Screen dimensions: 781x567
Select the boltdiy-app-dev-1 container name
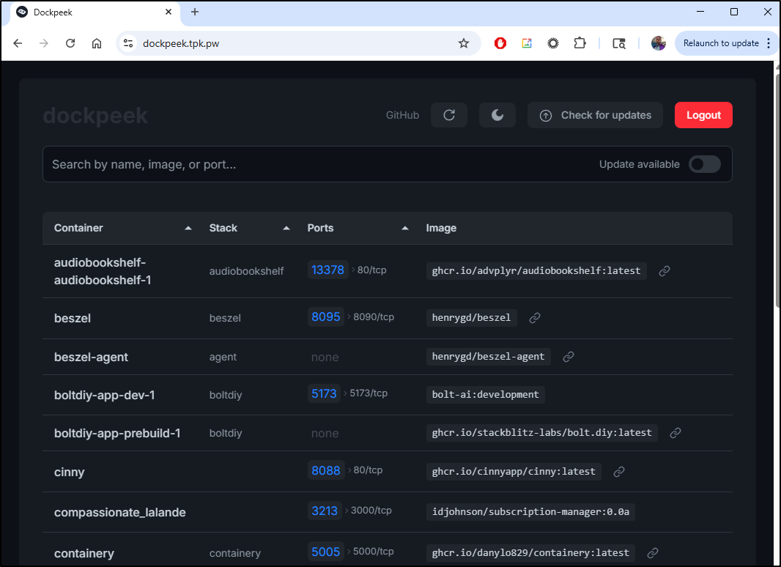click(x=105, y=395)
